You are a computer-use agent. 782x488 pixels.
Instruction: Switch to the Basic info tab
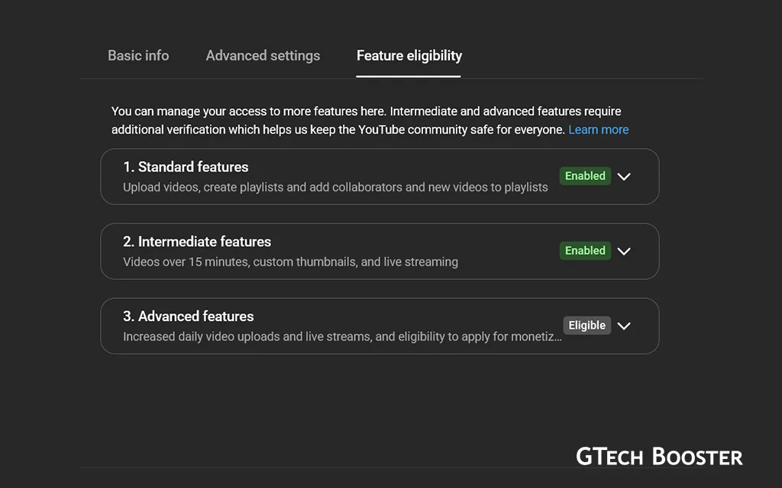click(x=138, y=56)
